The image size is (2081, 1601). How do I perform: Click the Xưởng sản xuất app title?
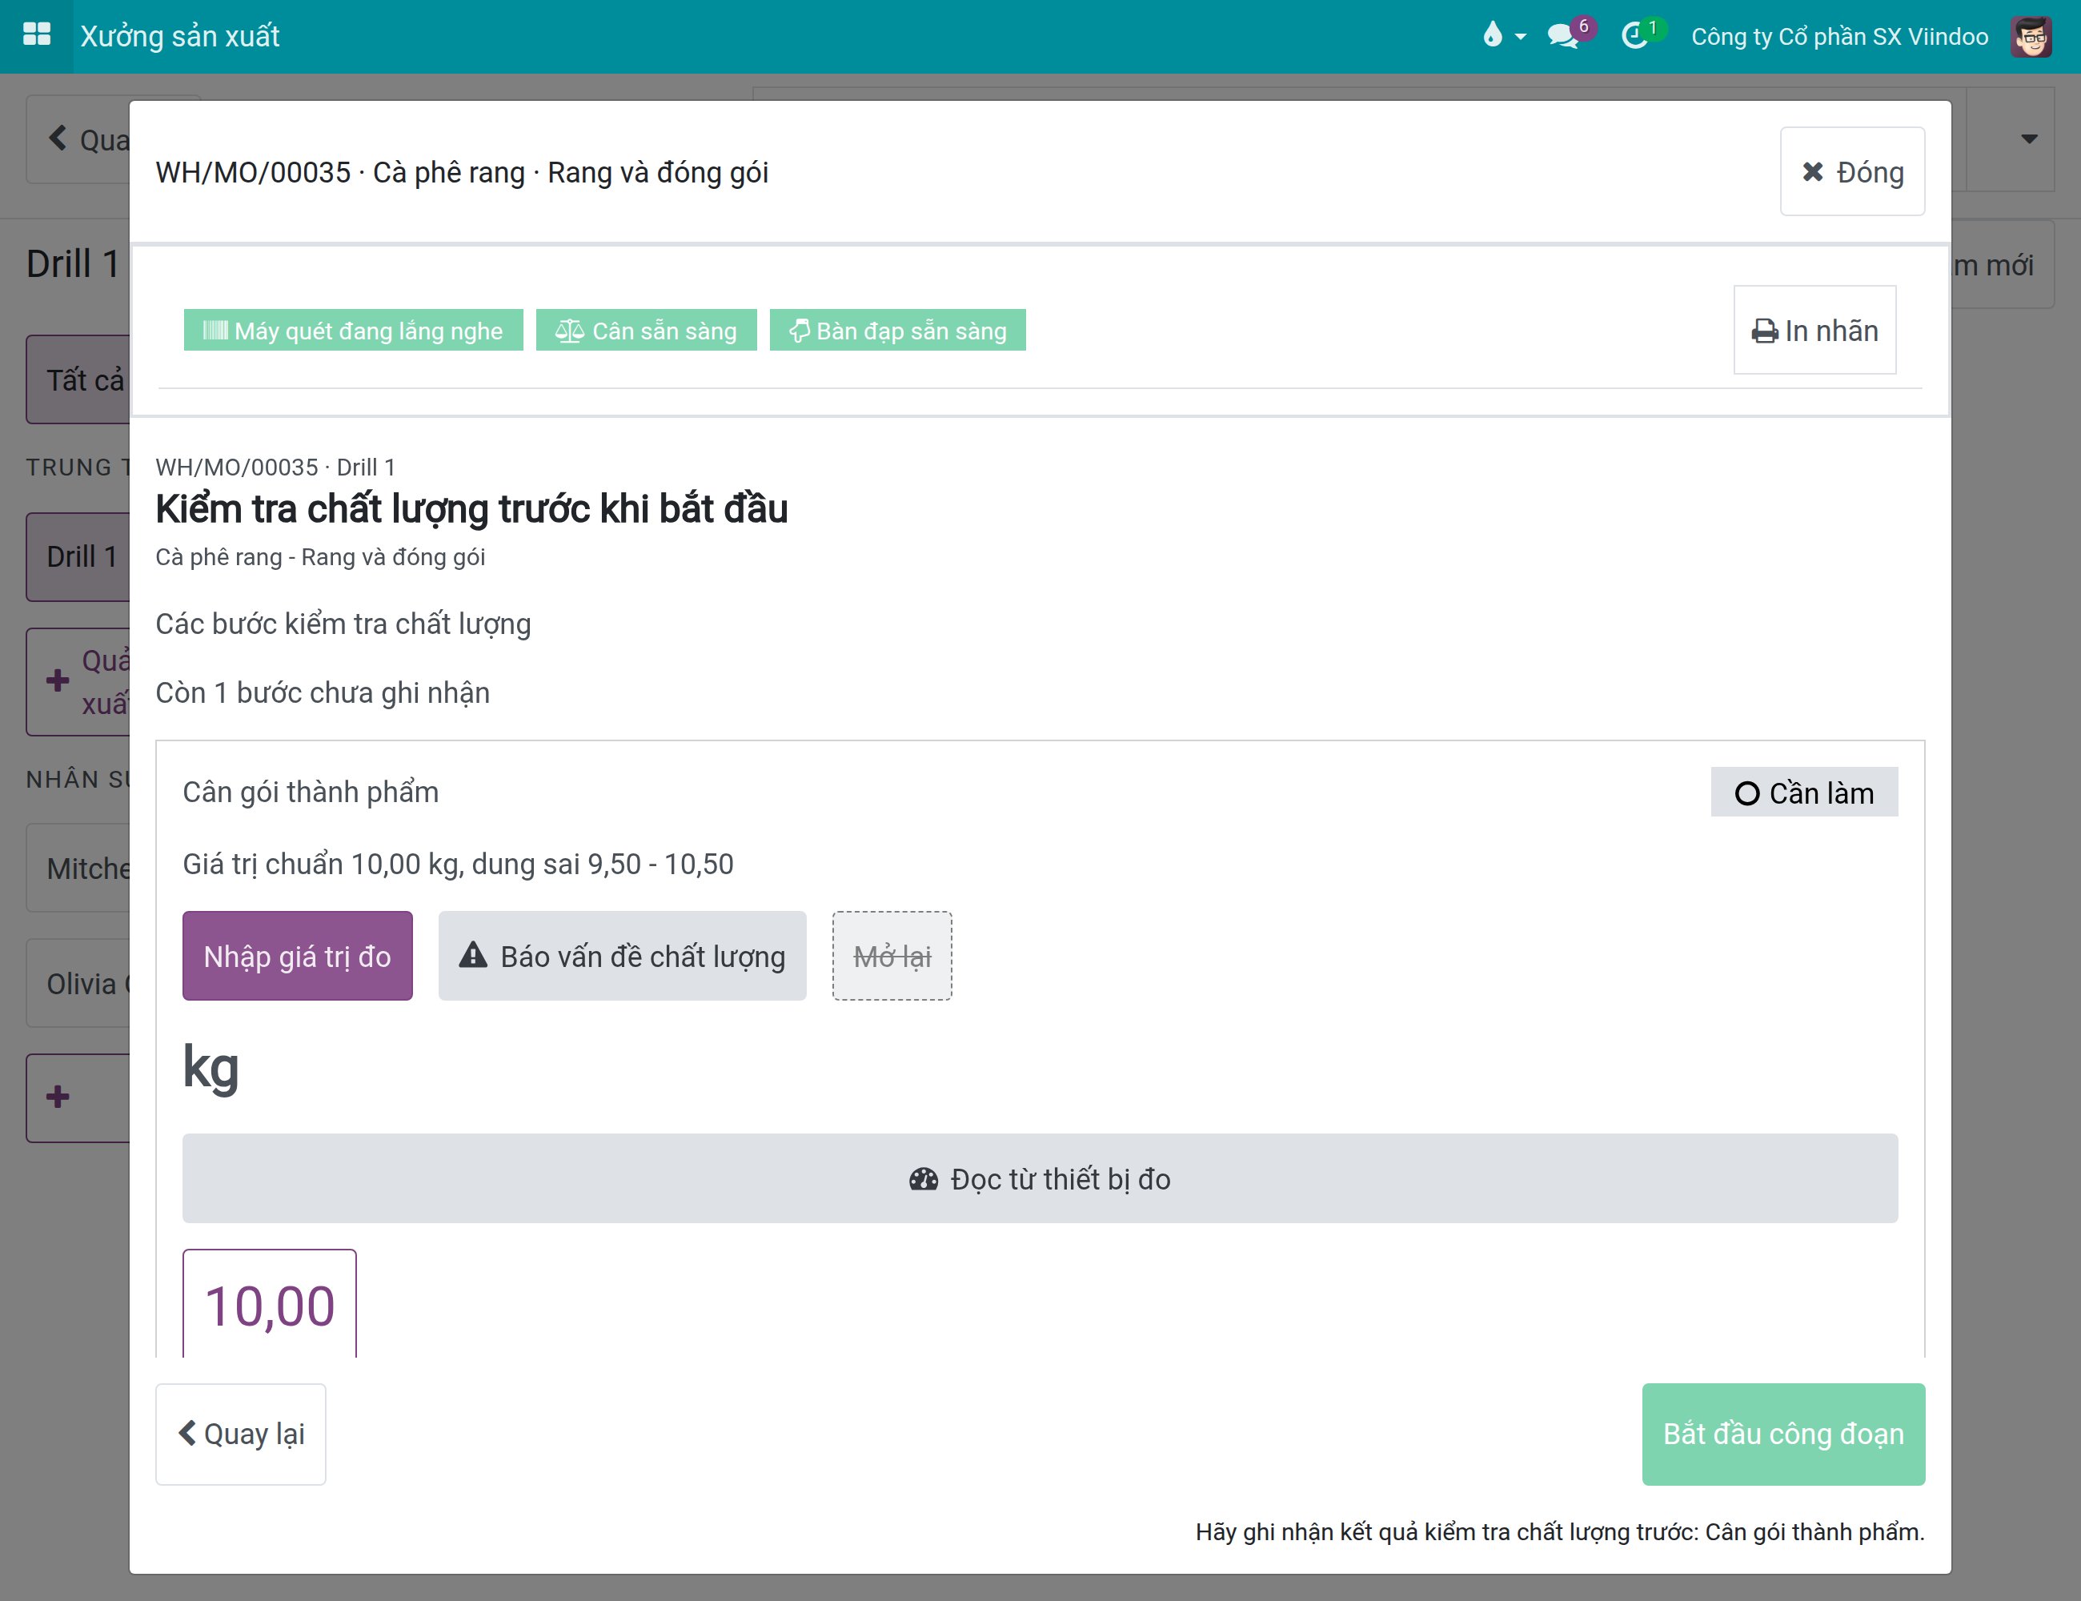click(180, 36)
